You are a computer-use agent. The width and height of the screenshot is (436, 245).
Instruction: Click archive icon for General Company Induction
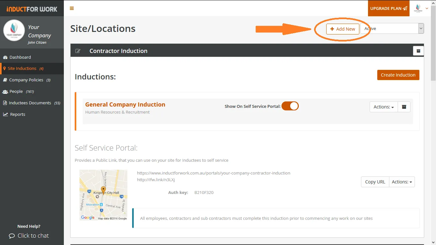tap(404, 107)
